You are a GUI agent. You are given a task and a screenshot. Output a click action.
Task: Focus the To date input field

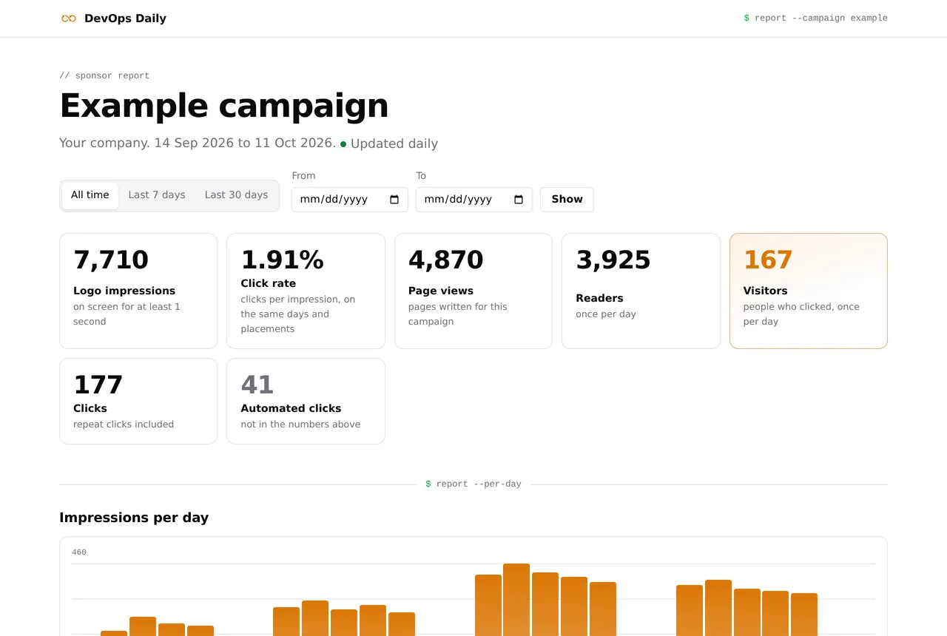click(474, 200)
